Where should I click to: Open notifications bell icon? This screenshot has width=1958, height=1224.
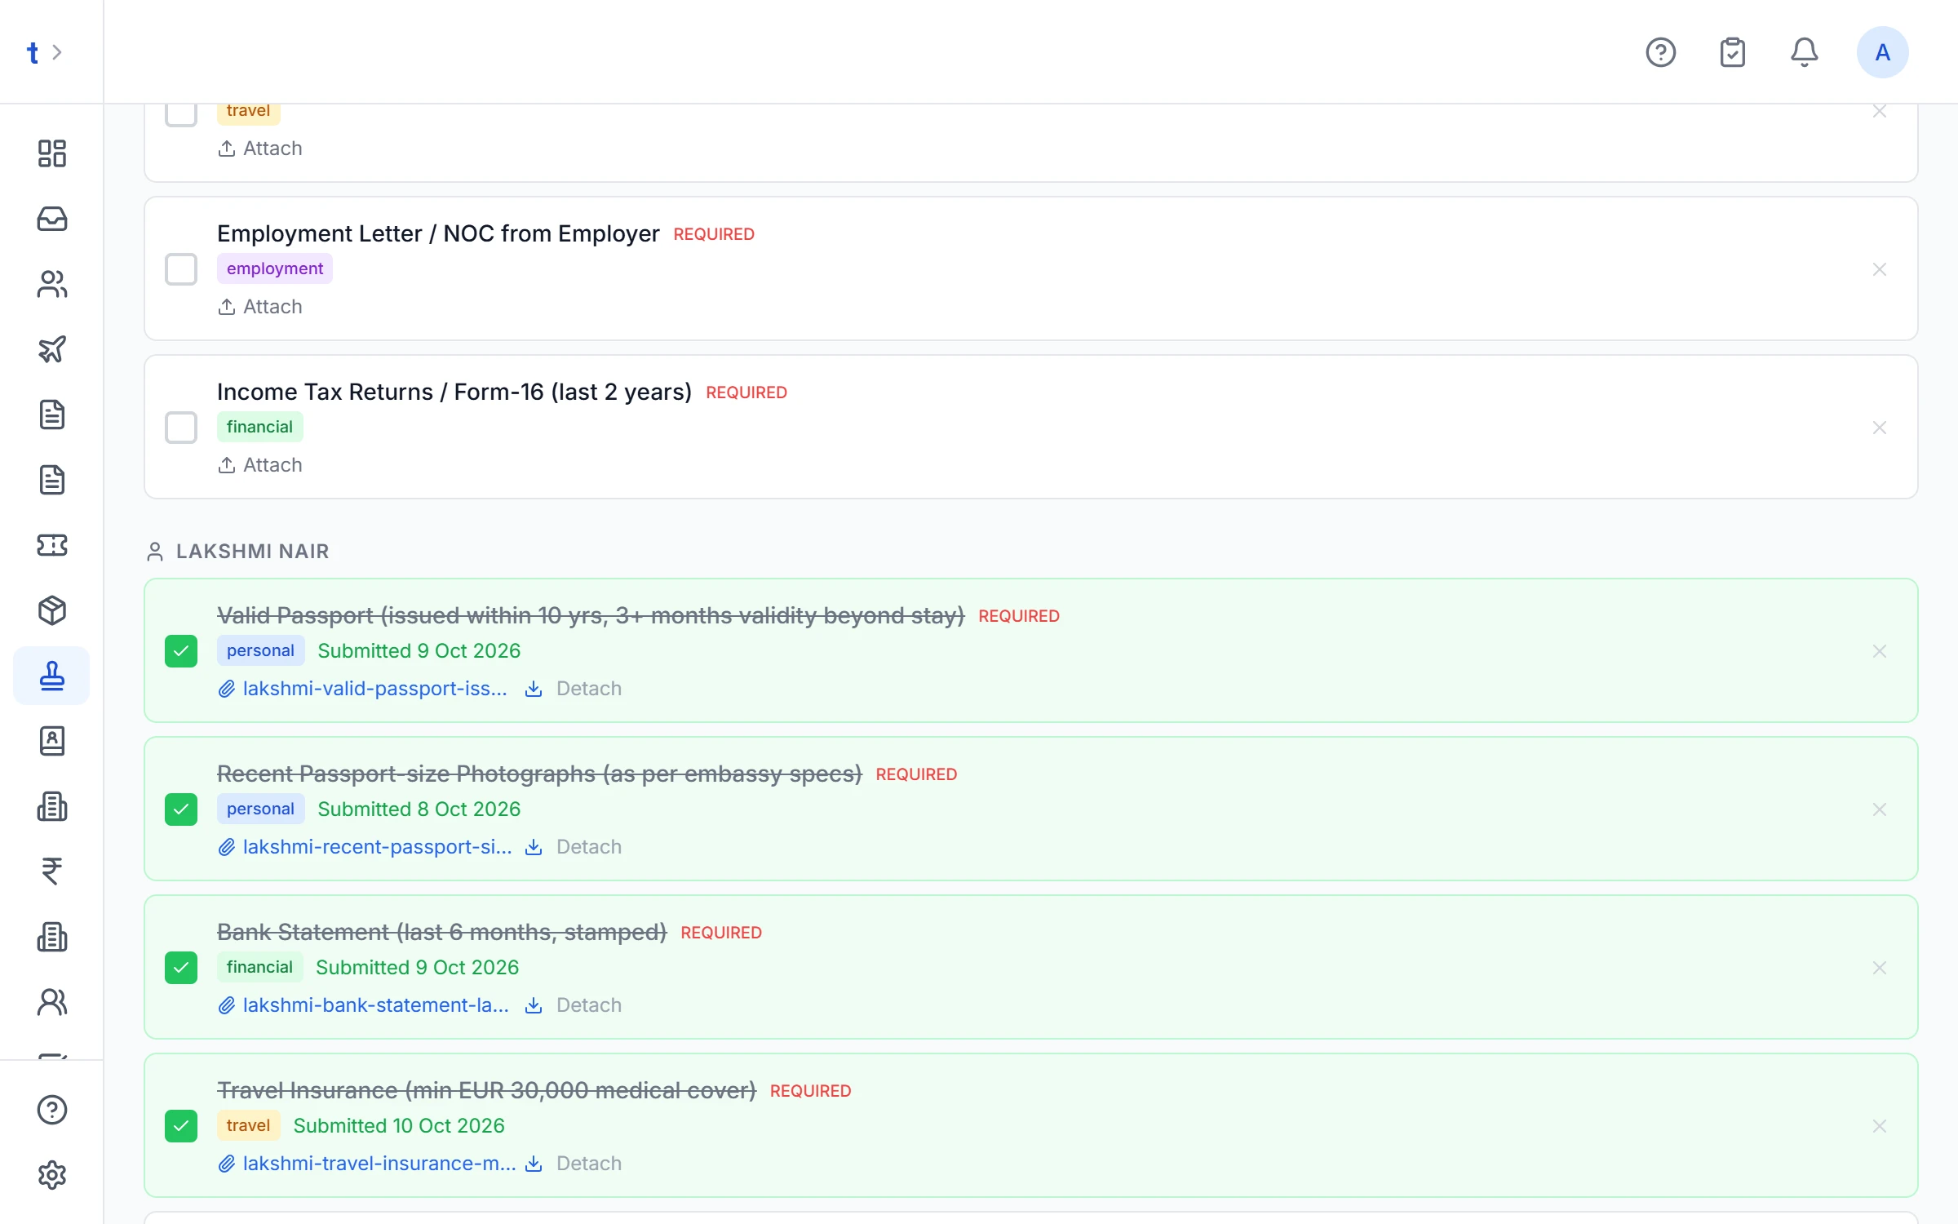(1805, 52)
